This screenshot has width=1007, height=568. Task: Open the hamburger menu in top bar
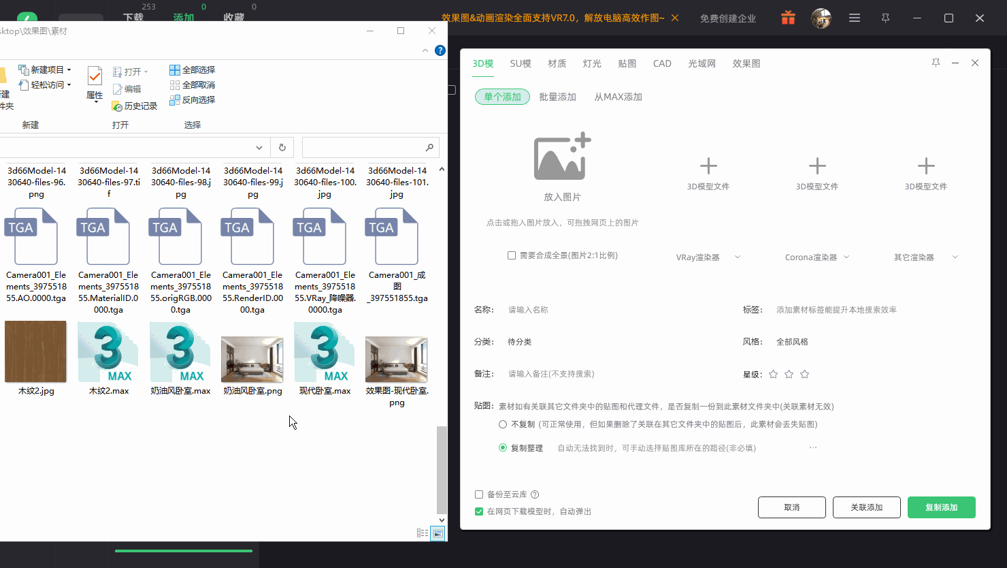click(855, 18)
